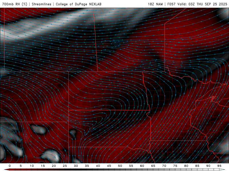Screen dimensions: 229x171
Task: Click the "90" label on the color scale
Action: pos(208,166)
